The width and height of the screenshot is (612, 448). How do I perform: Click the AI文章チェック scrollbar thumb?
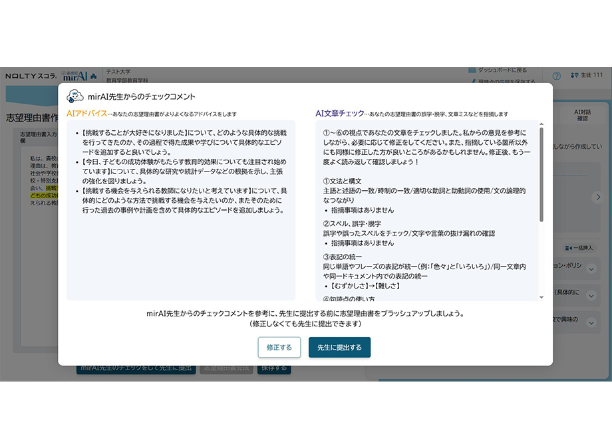[541, 173]
